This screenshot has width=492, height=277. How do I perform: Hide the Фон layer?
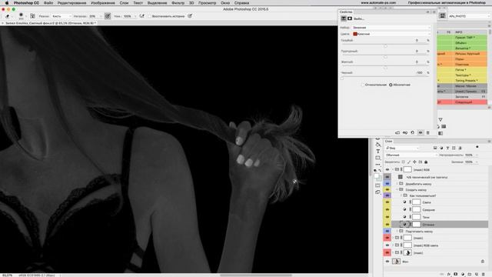(x=387, y=262)
